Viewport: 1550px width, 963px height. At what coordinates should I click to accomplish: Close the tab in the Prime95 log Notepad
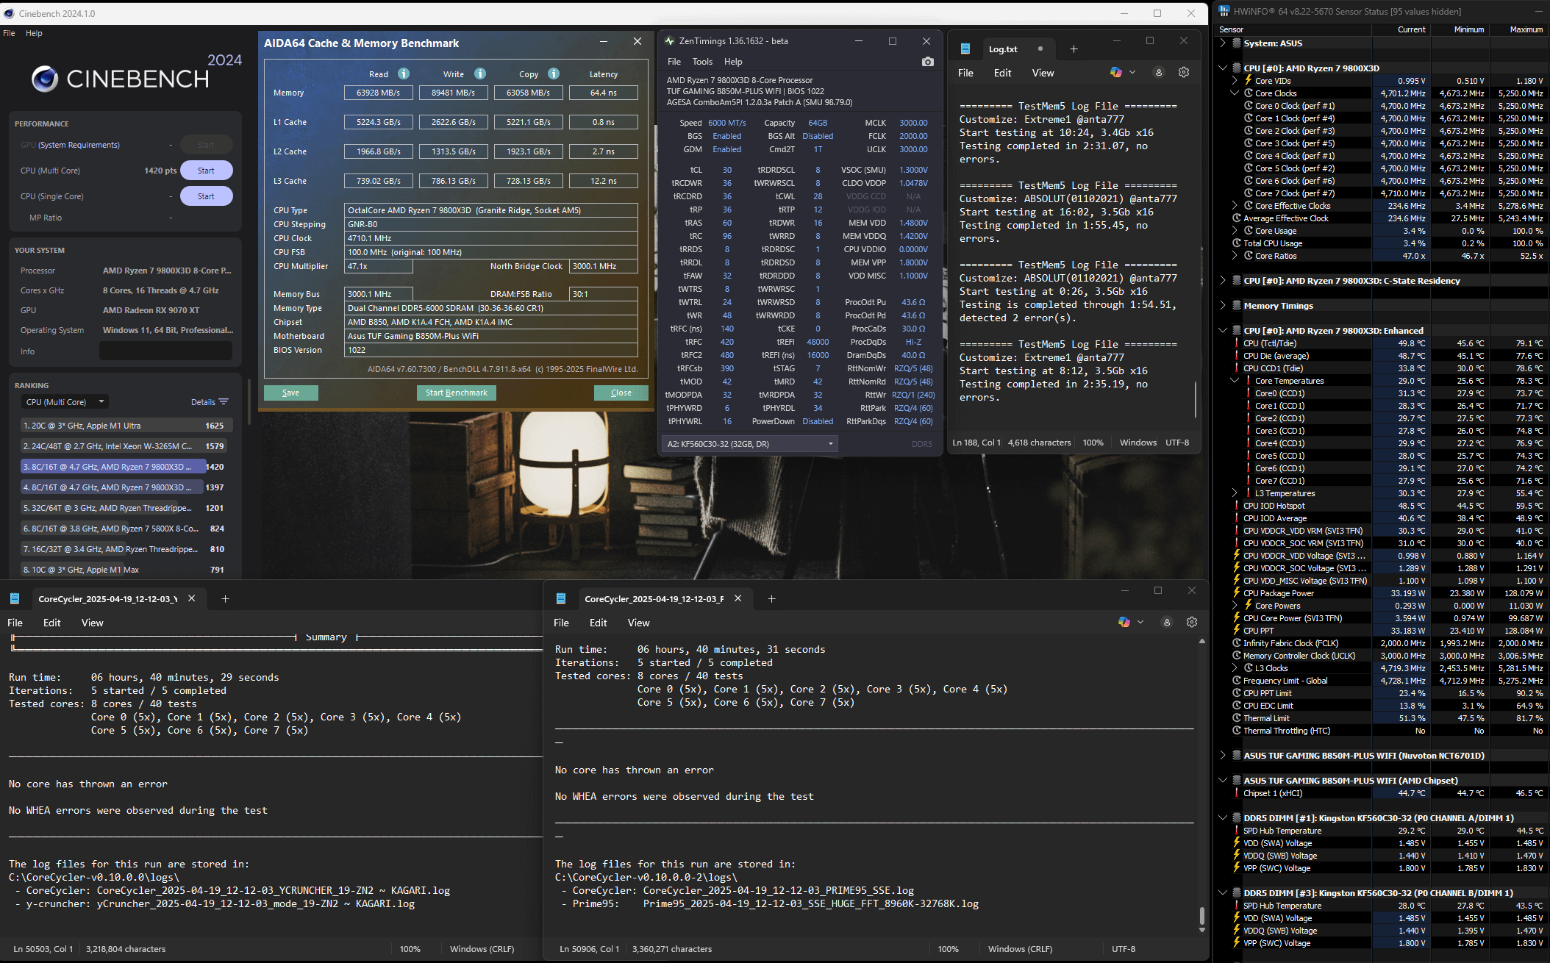tap(738, 598)
